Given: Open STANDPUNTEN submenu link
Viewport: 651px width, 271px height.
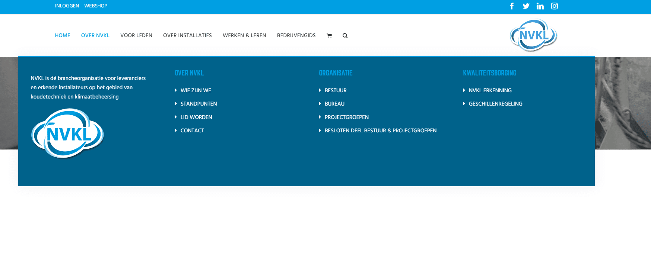Looking at the screenshot, I should [199, 104].
